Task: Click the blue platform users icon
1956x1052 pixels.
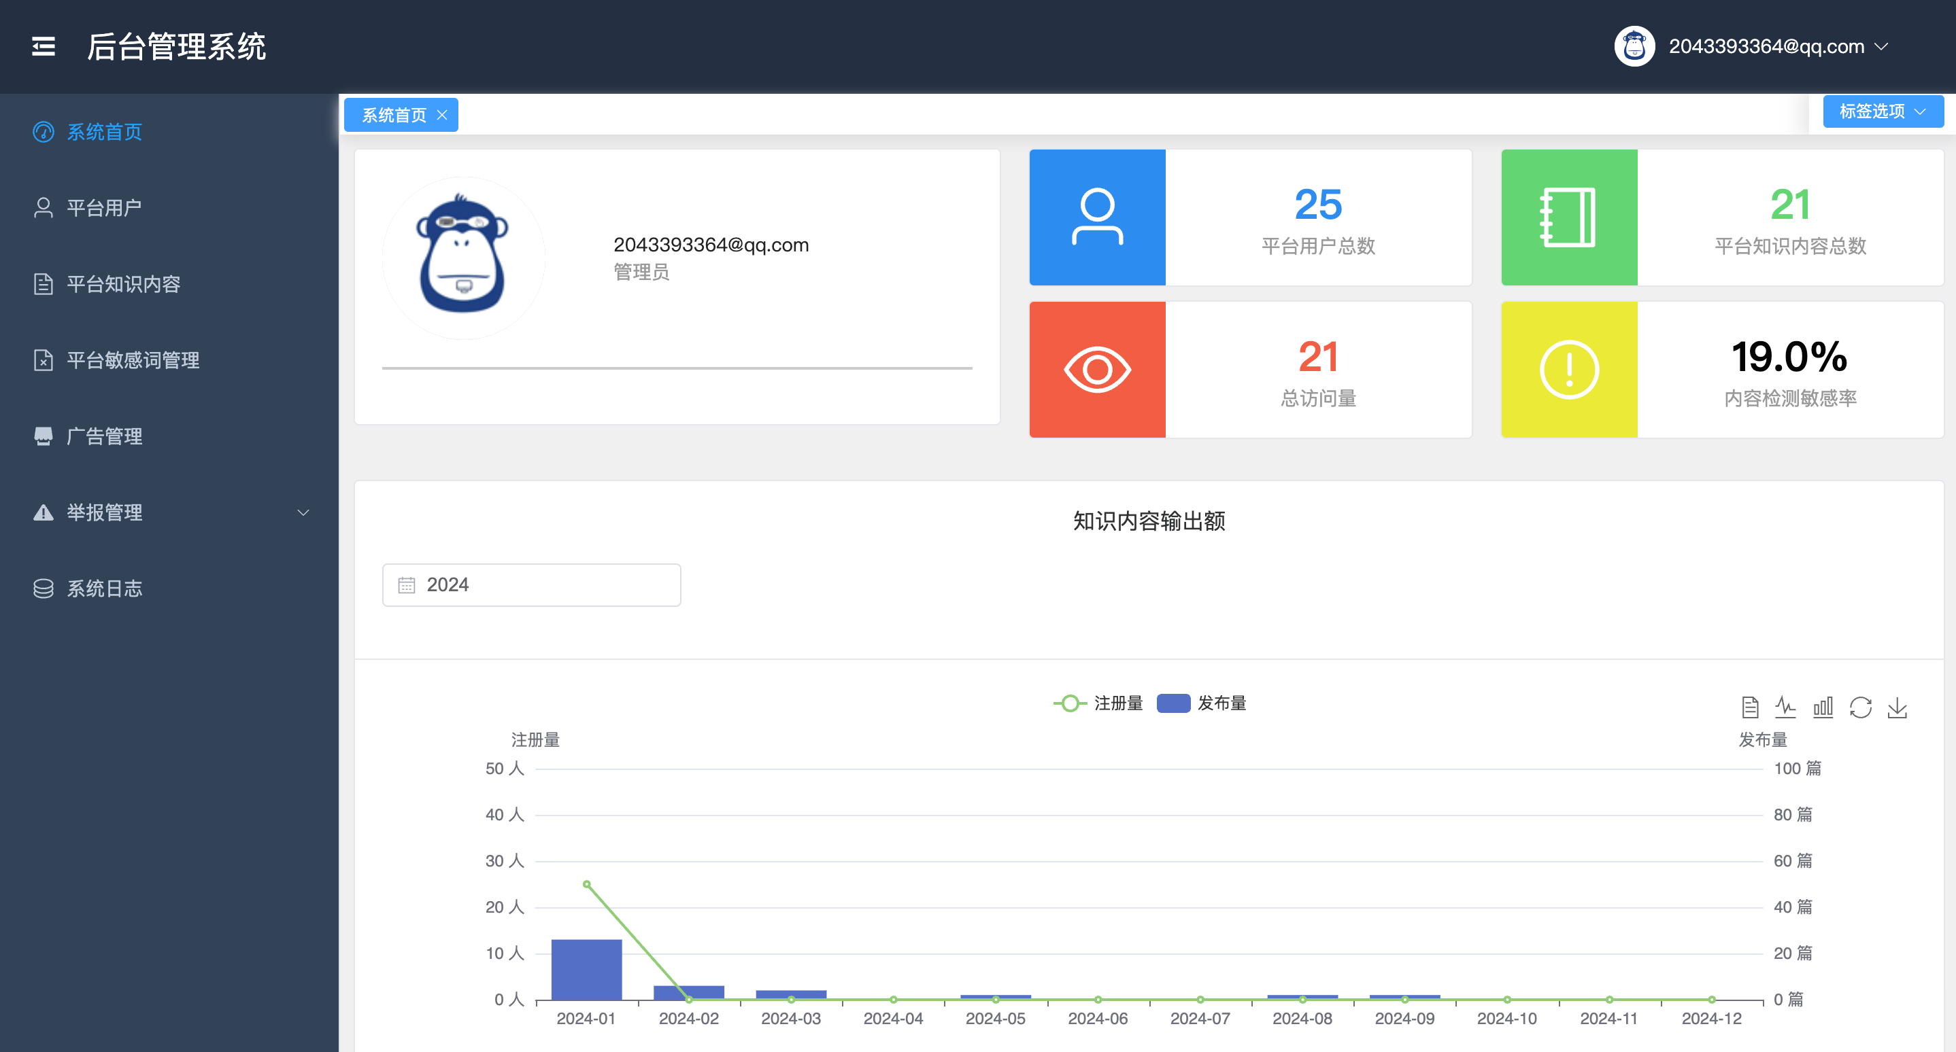Action: 1097,217
